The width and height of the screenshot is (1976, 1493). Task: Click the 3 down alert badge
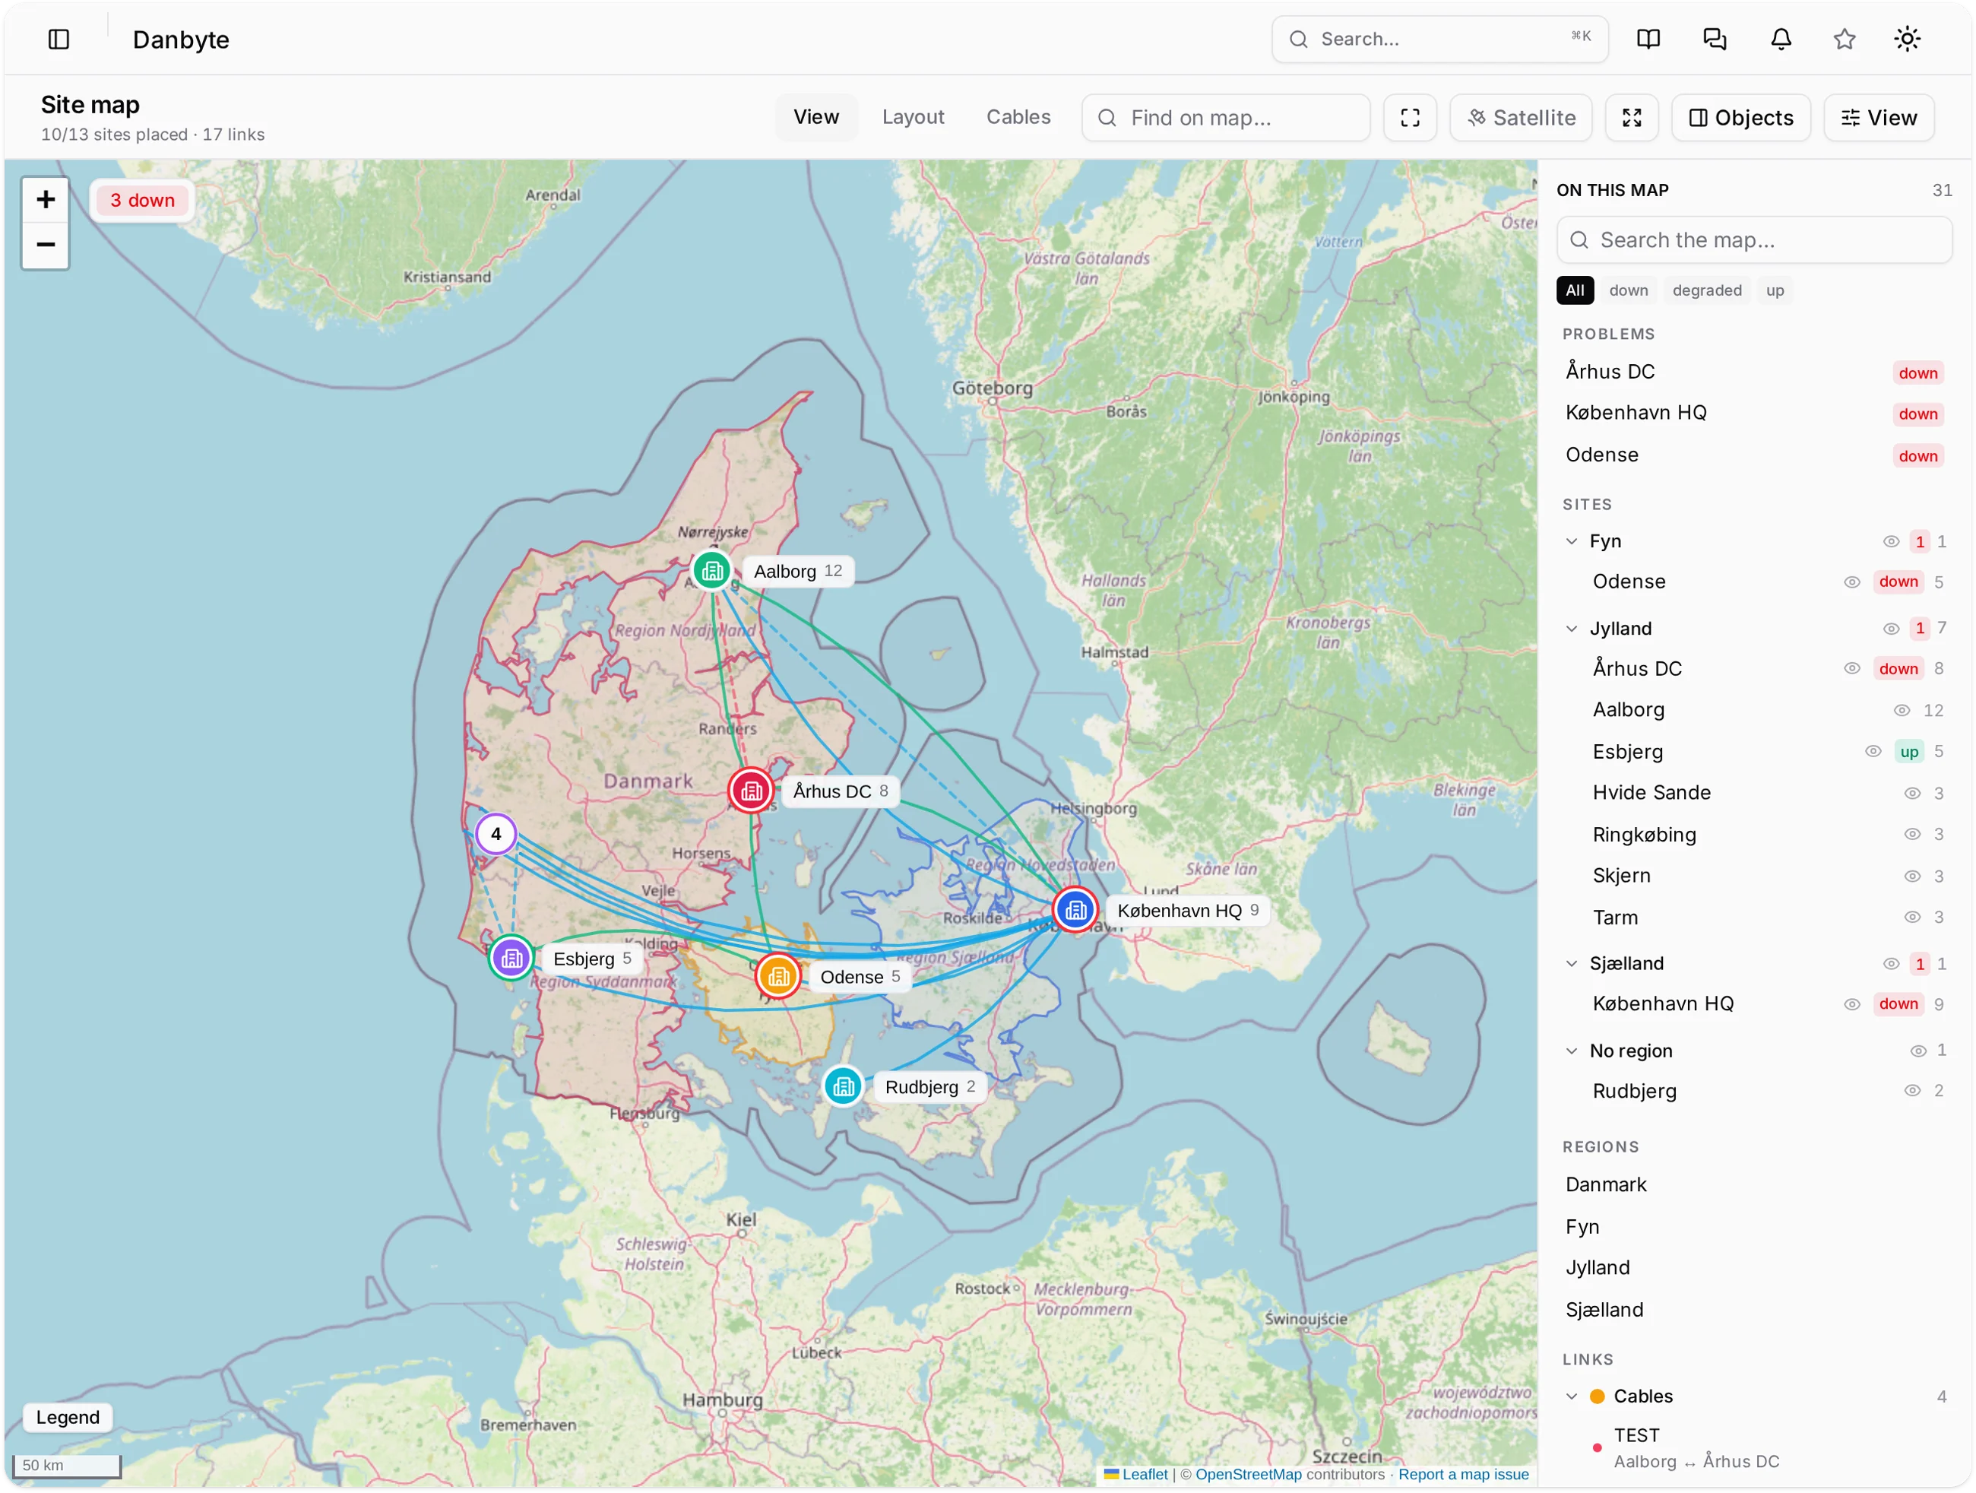tap(142, 200)
